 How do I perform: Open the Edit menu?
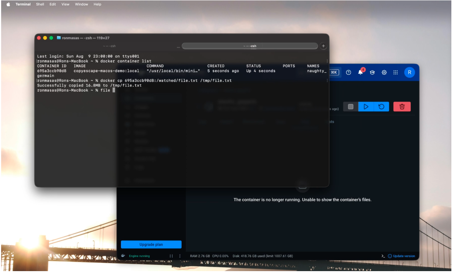click(x=53, y=4)
